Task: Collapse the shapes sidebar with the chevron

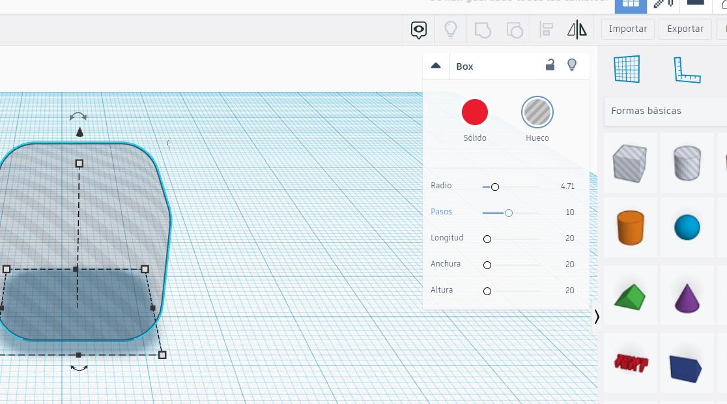Action: pos(597,317)
